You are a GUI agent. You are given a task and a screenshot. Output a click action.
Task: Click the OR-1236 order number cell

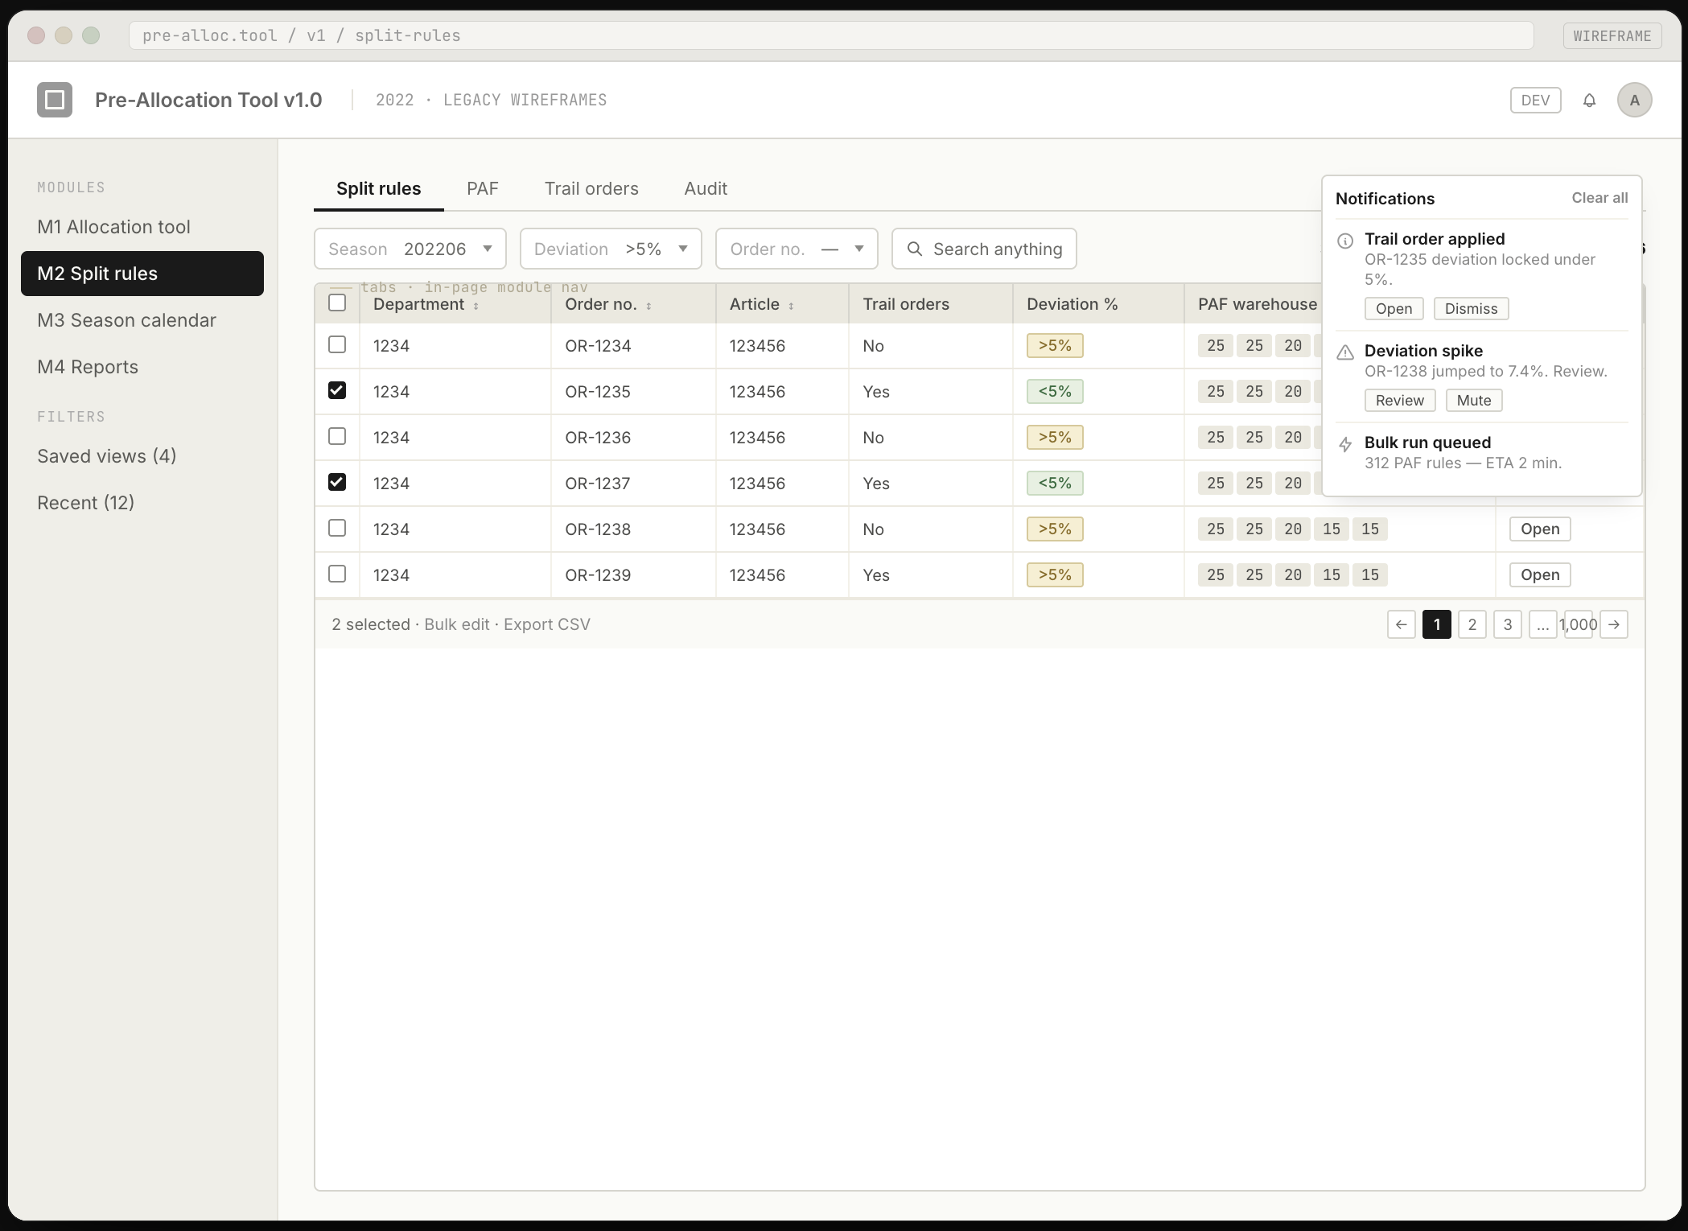point(633,438)
